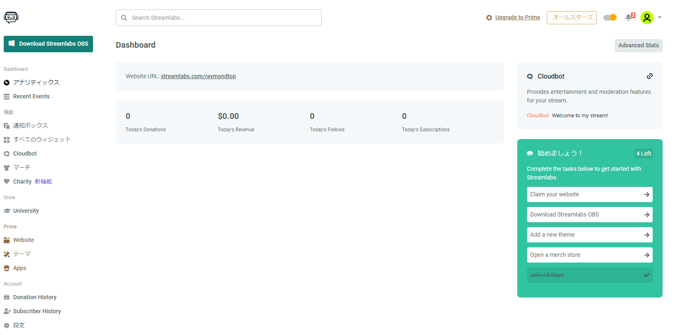Click the University graduation cap icon

(x=7, y=211)
